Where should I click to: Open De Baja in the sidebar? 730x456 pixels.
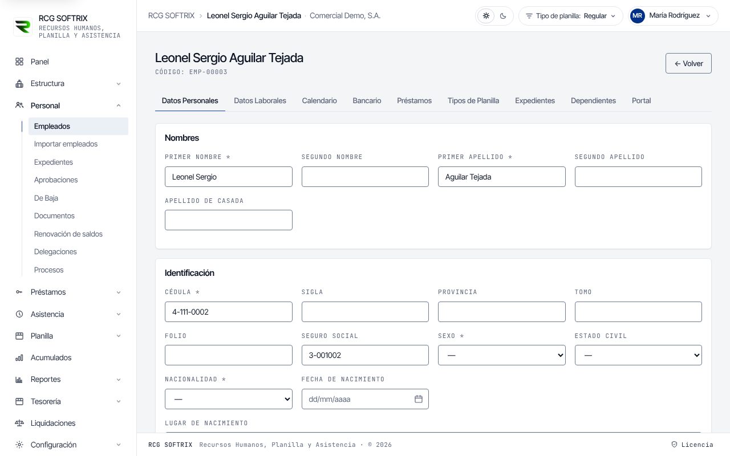[78, 198]
